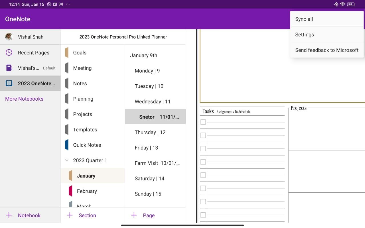
Task: Open the Goals section
Action: [93, 52]
